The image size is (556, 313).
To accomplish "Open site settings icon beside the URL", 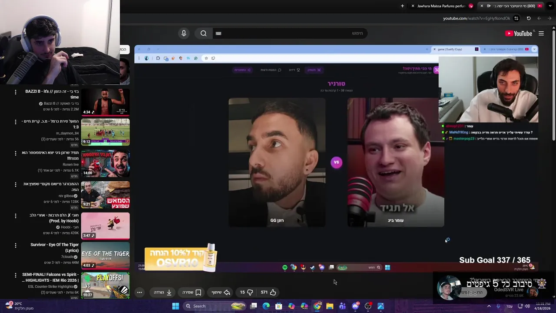I will coord(516,18).
